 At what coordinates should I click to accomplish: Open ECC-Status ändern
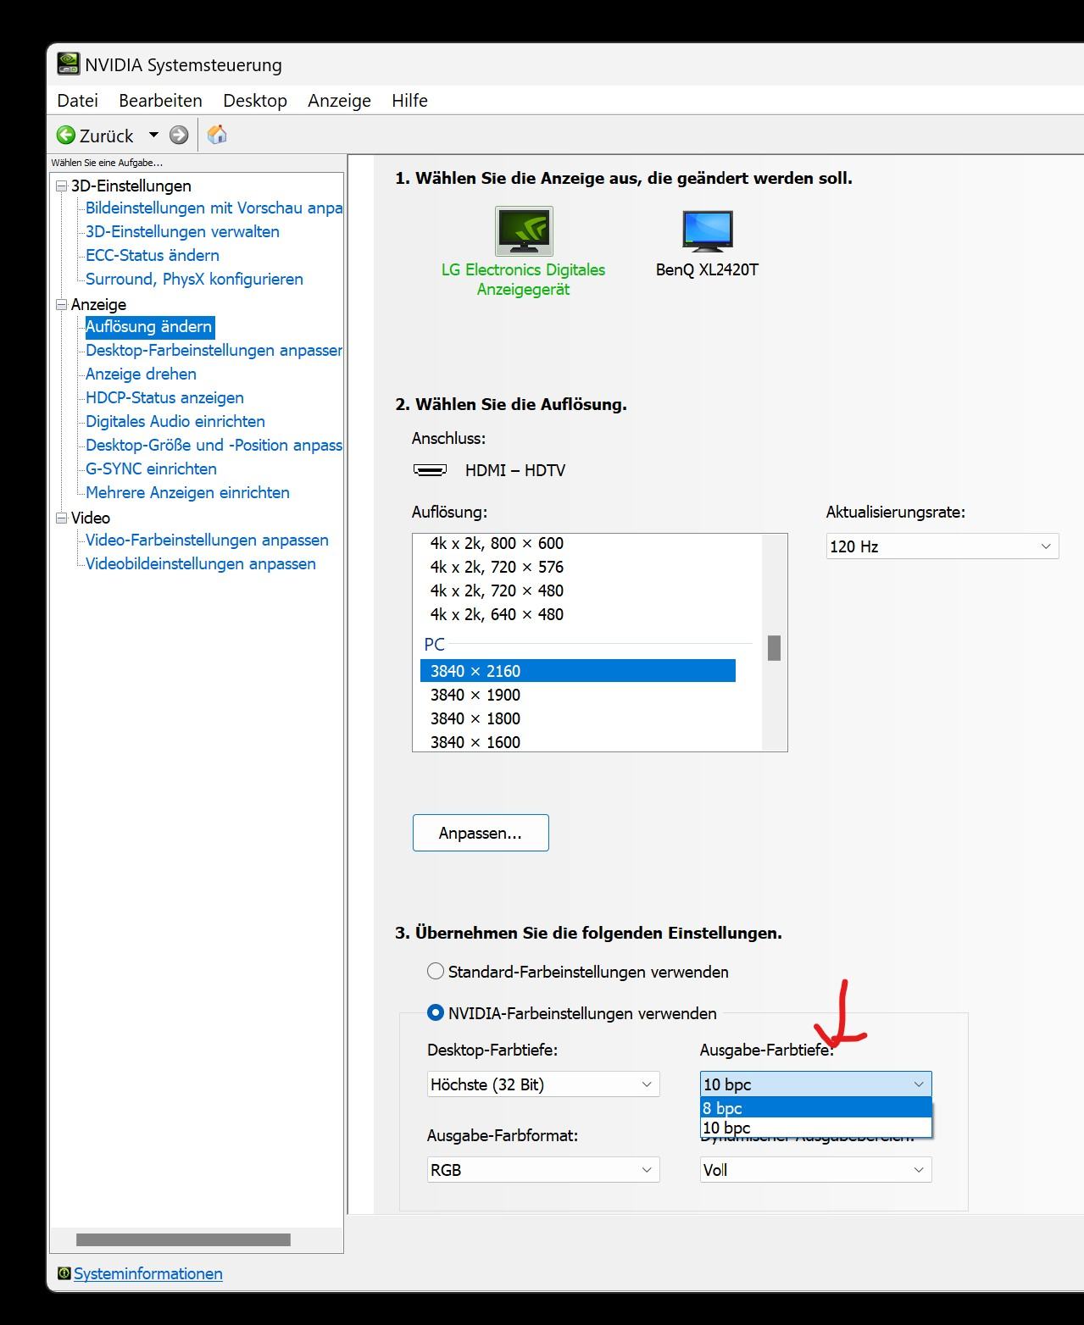[x=153, y=255]
